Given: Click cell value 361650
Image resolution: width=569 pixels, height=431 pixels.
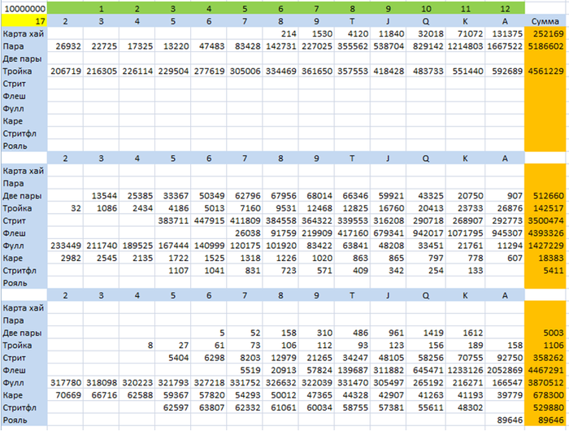Looking at the screenshot, I should tap(316, 72).
